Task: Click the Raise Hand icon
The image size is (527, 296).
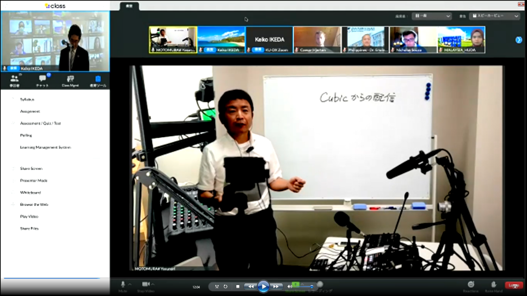Action: 494,286
